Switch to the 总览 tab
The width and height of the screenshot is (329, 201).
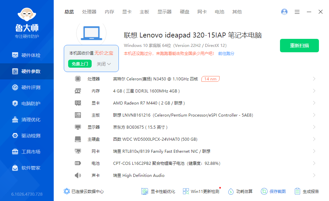69,12
